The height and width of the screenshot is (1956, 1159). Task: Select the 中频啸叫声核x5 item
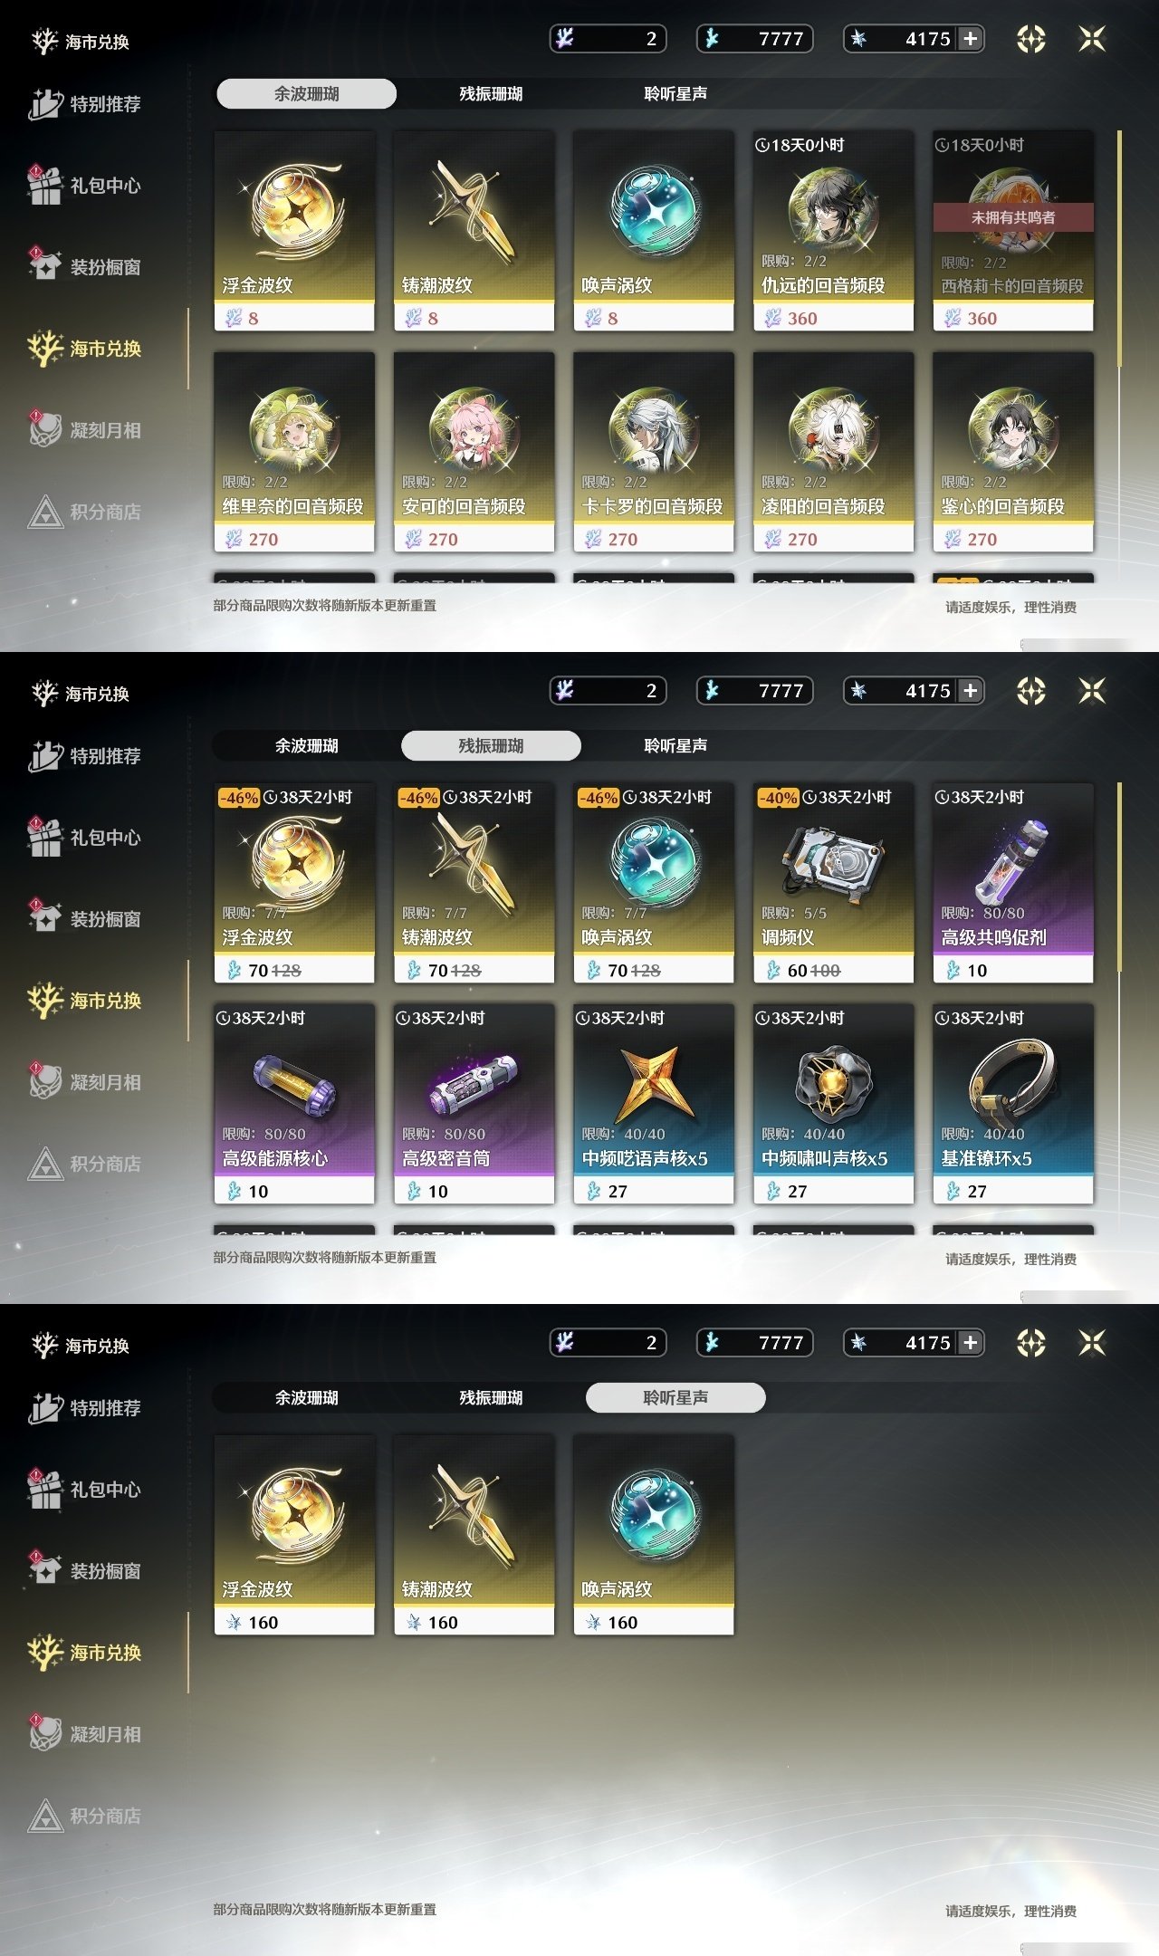833,1104
